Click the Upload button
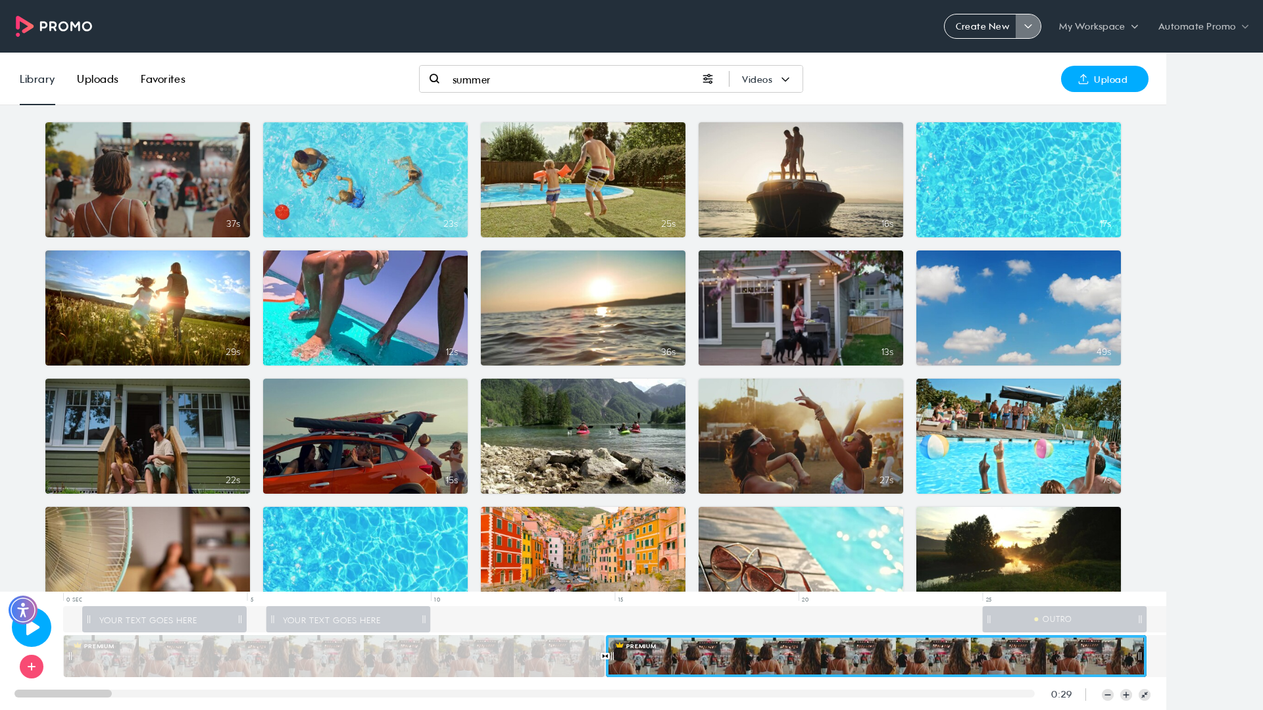Screen dimensions: 1263x710 click(x=1104, y=79)
